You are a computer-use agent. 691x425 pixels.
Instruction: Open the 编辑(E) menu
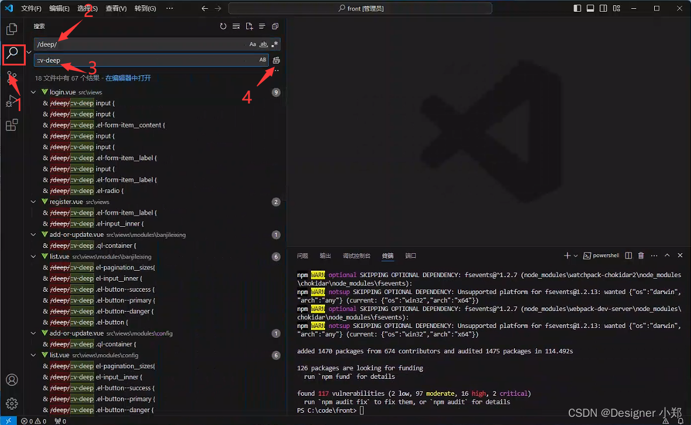(59, 8)
